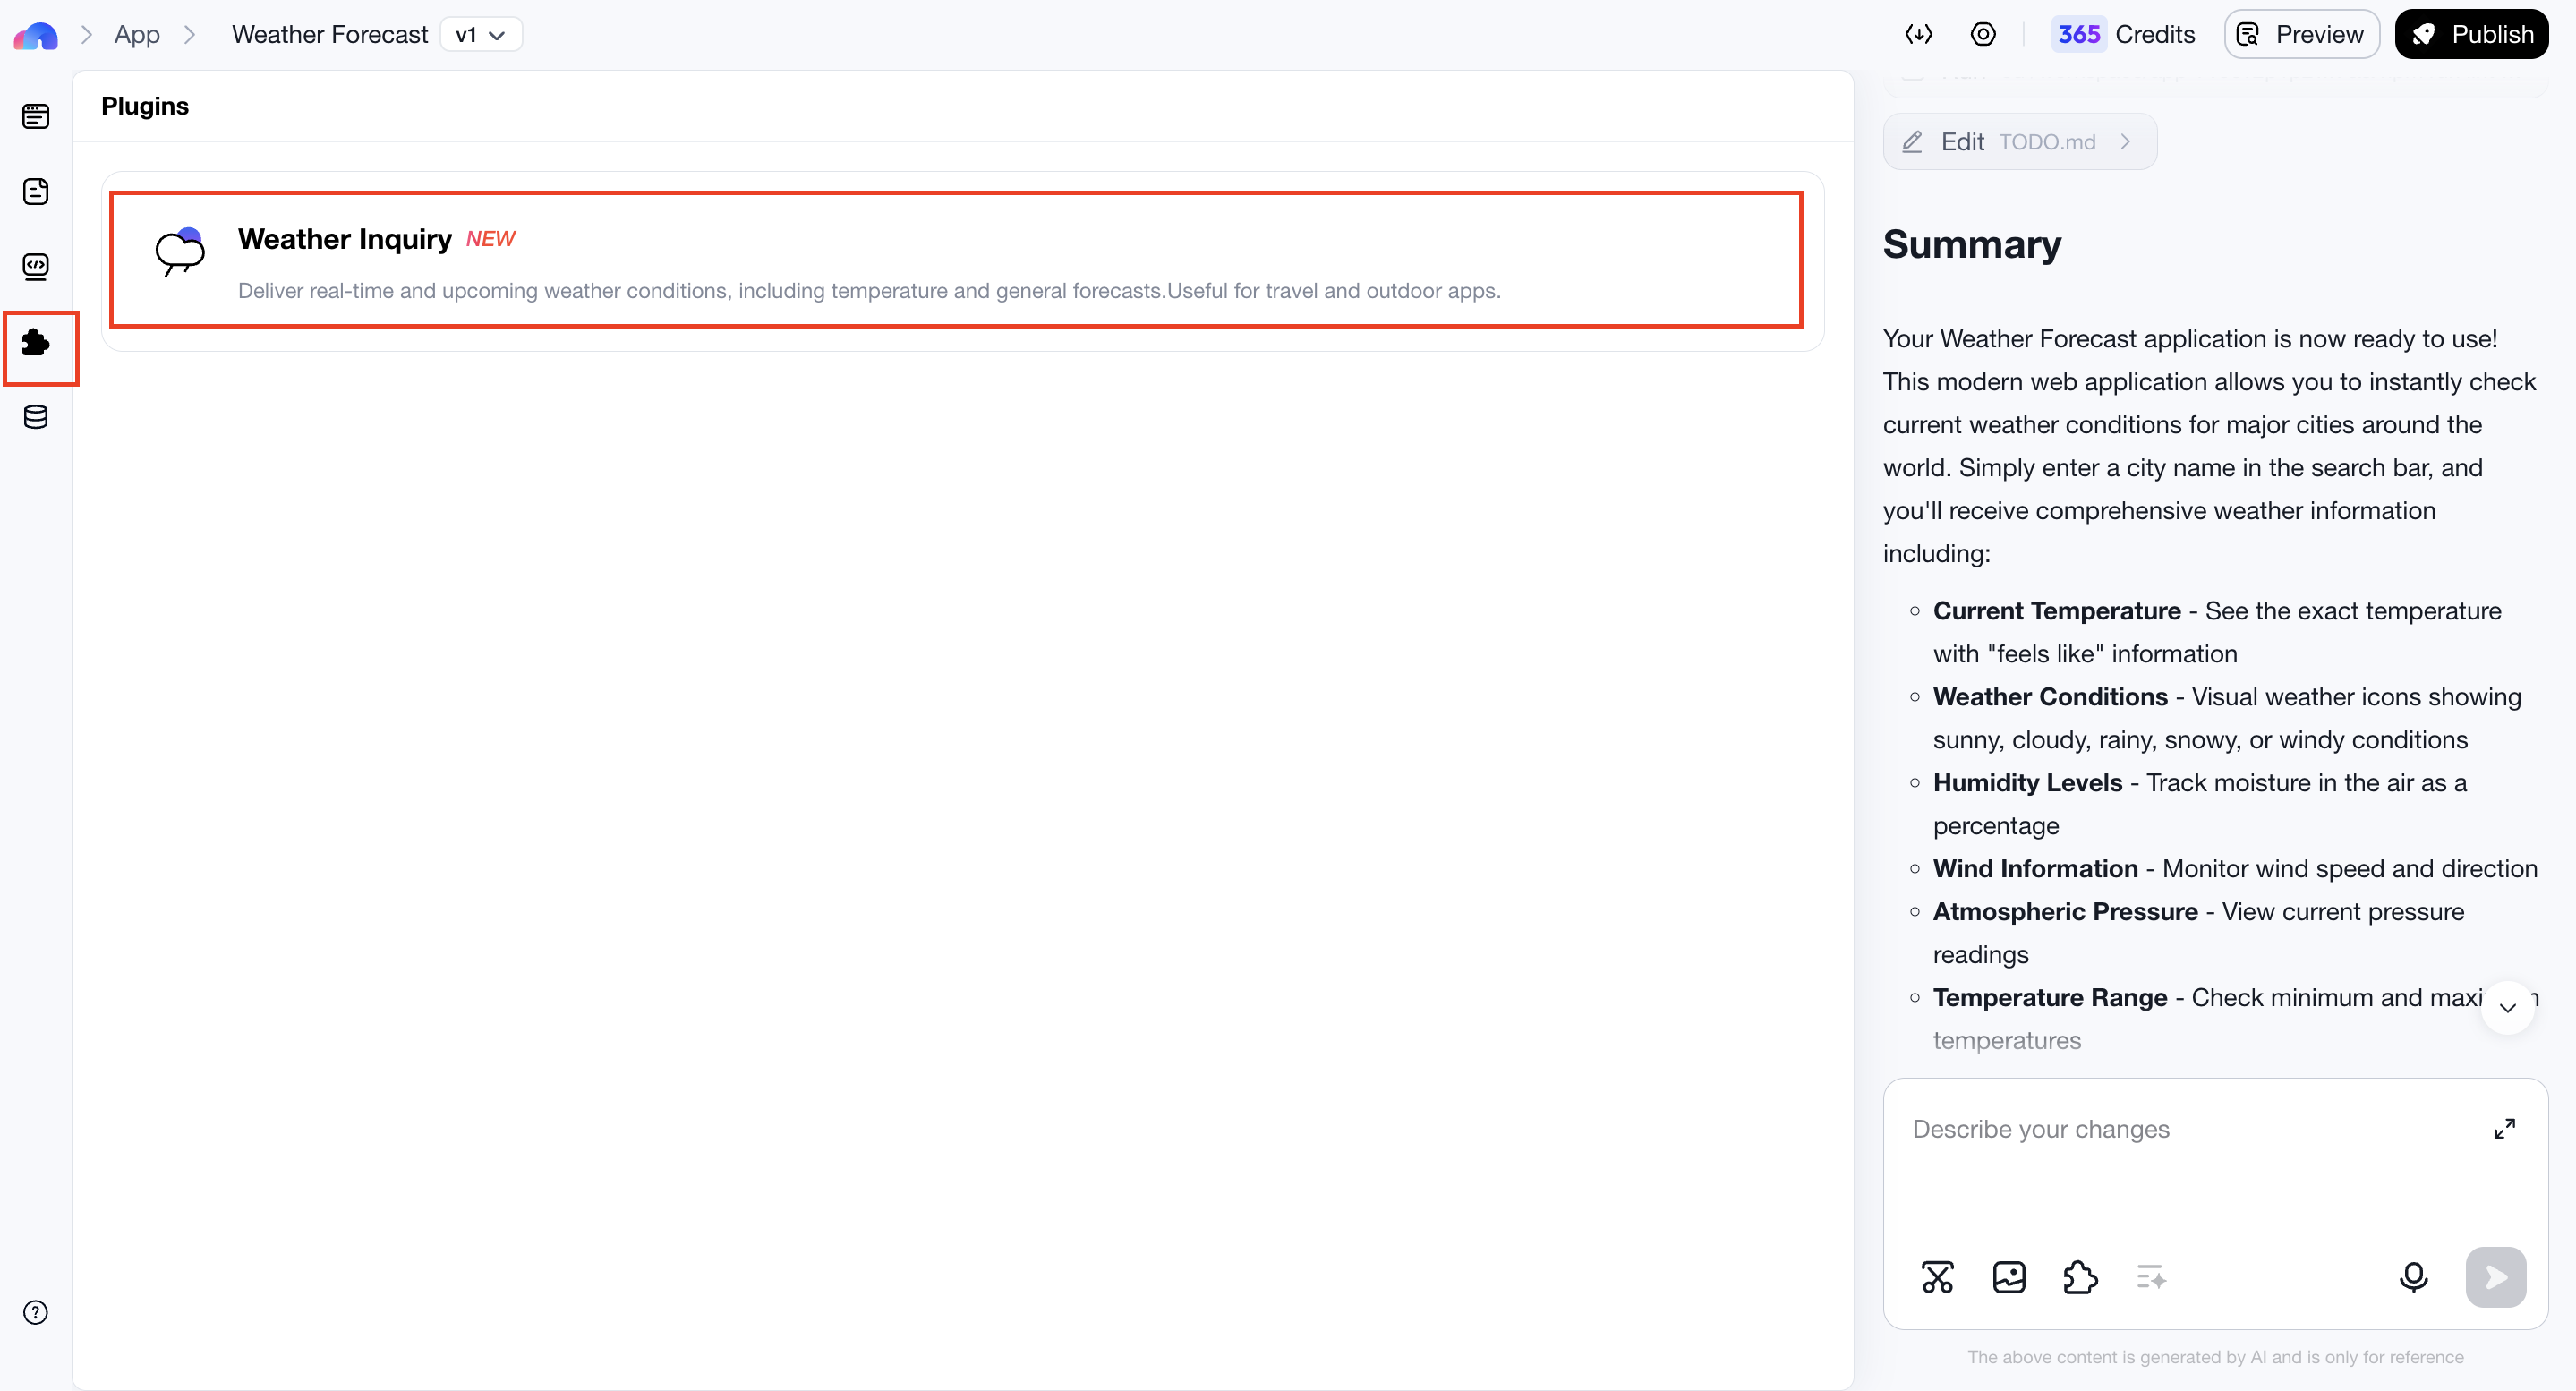Click the scissors tool in the chat box
The image size is (2576, 1391).
click(1937, 1277)
